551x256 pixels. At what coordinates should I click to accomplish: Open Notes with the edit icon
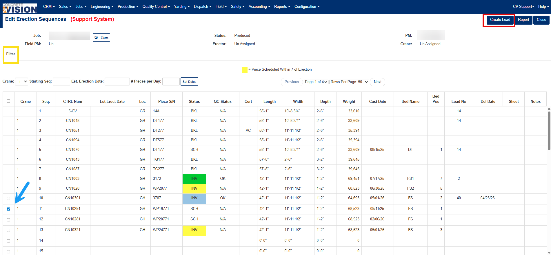tap(101, 37)
